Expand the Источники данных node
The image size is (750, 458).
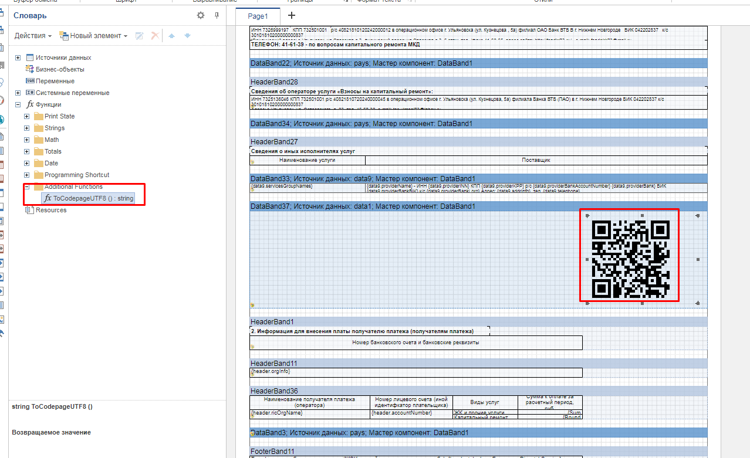pyautogui.click(x=18, y=57)
